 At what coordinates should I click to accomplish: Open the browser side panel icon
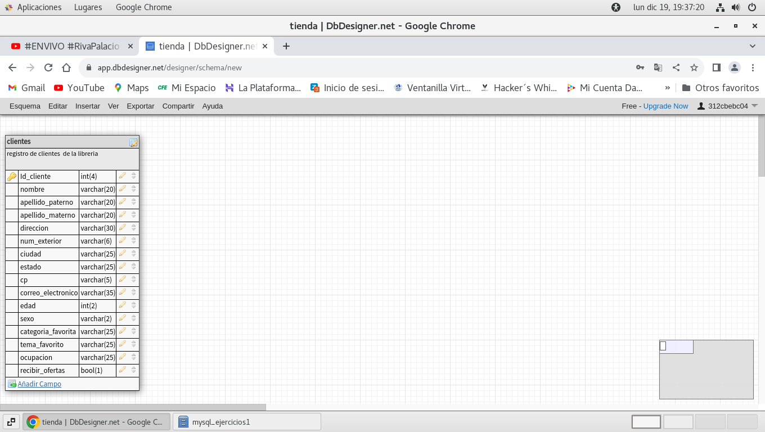pyautogui.click(x=716, y=67)
